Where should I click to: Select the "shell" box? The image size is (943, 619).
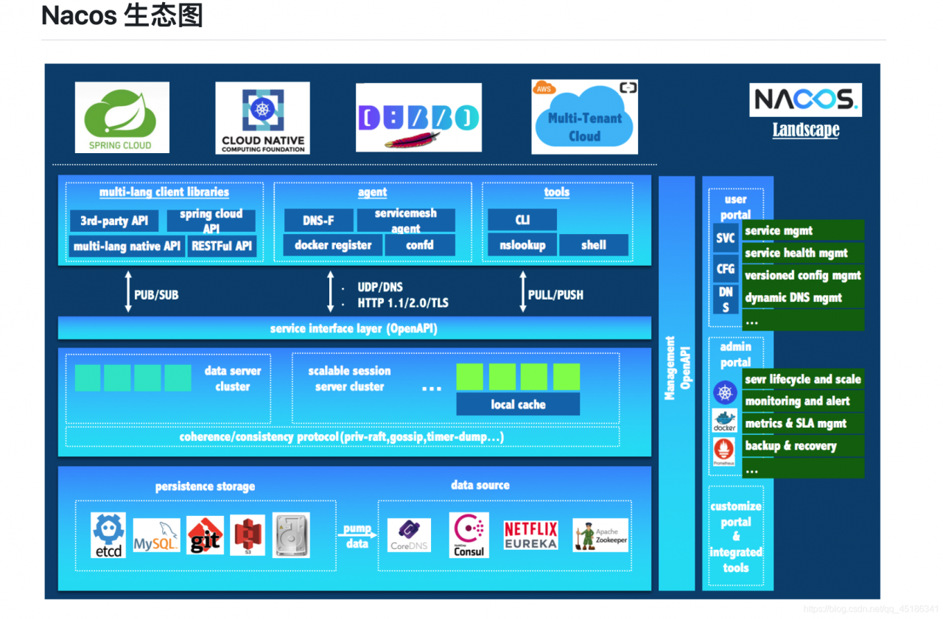[594, 245]
